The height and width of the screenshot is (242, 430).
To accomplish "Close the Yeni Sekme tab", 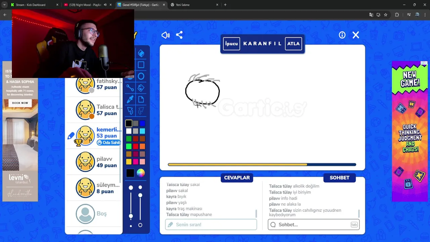I will coord(217,5).
